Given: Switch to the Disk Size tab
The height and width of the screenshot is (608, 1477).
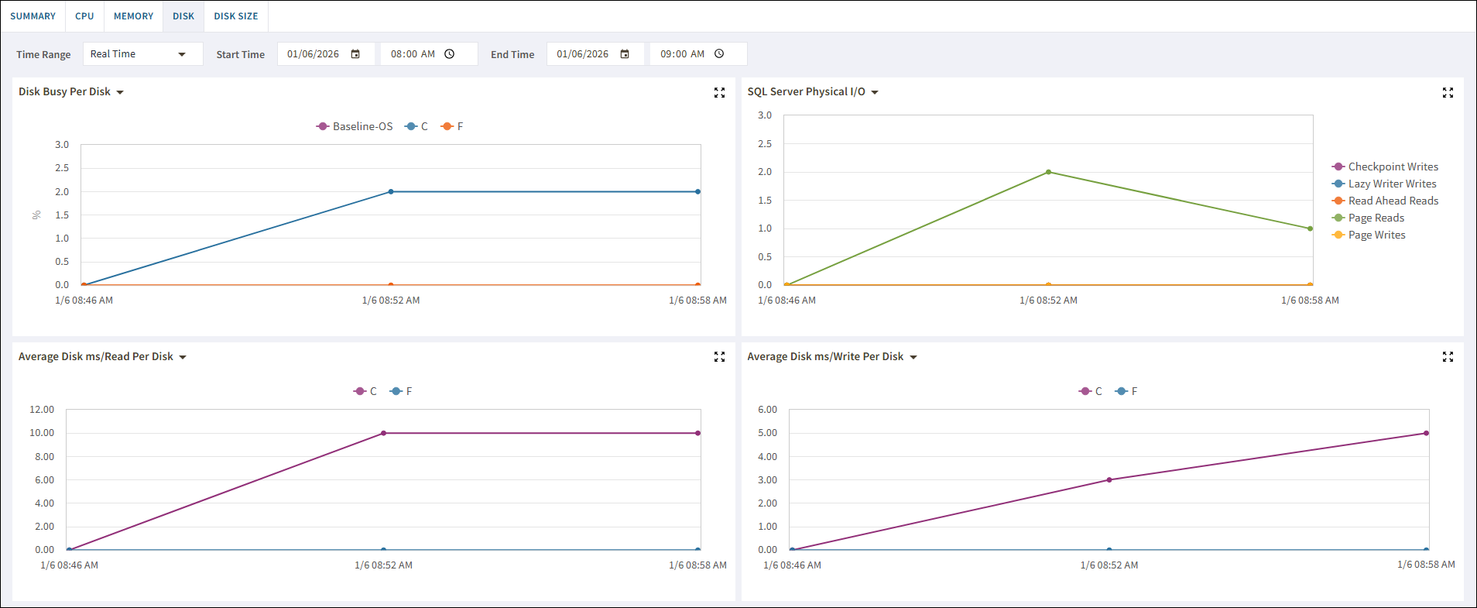Looking at the screenshot, I should pyautogui.click(x=236, y=16).
